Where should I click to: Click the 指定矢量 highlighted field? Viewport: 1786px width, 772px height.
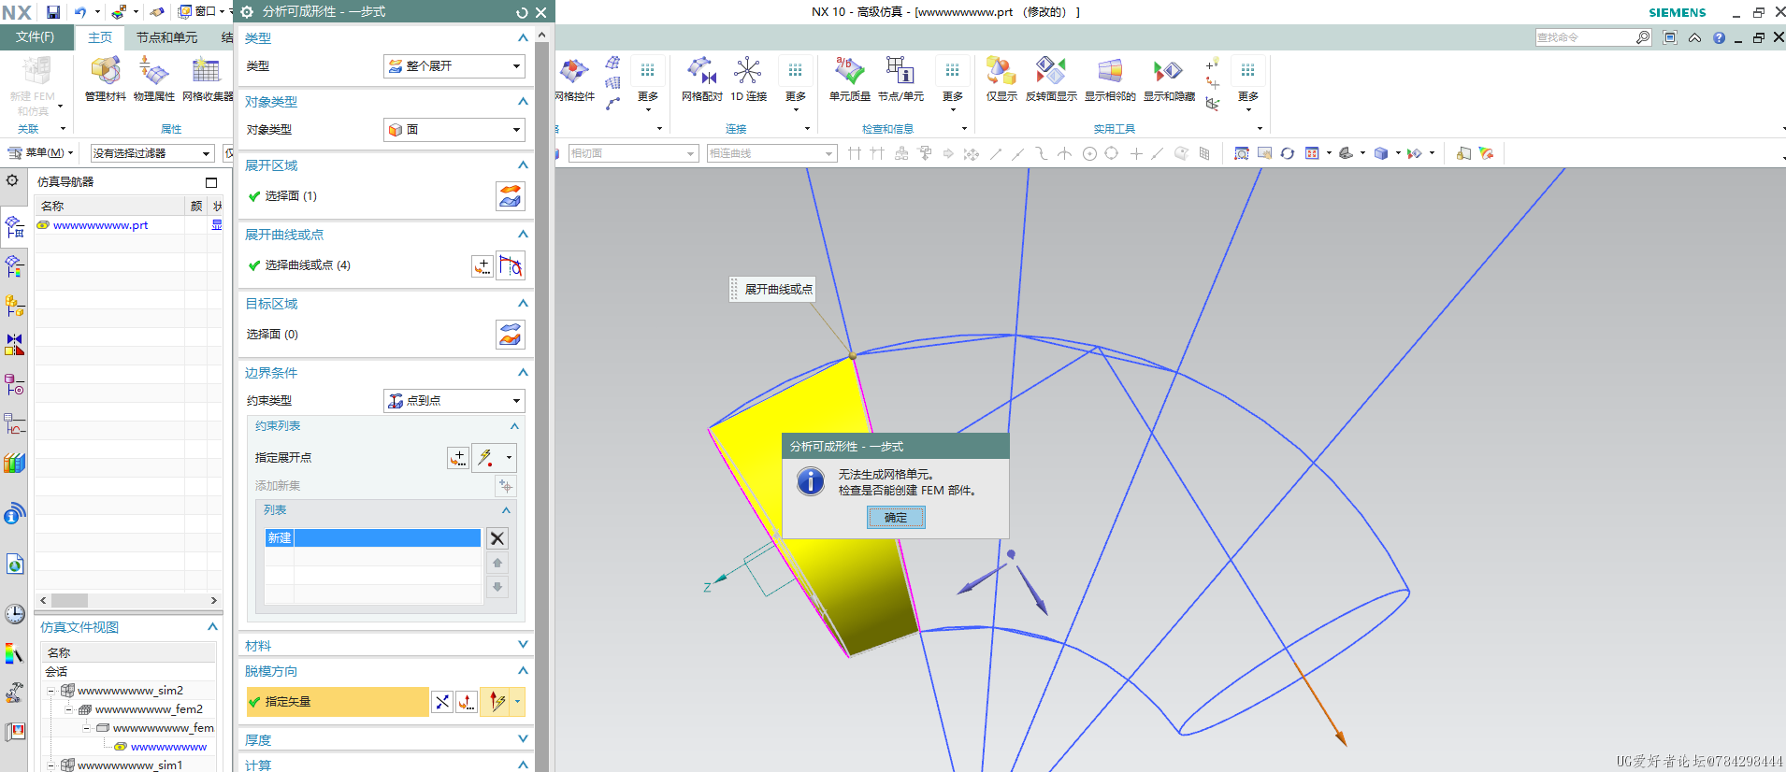click(338, 702)
